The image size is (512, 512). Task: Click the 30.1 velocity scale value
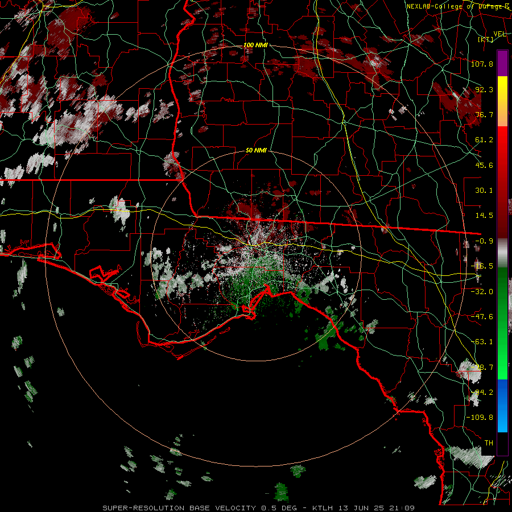tap(484, 190)
